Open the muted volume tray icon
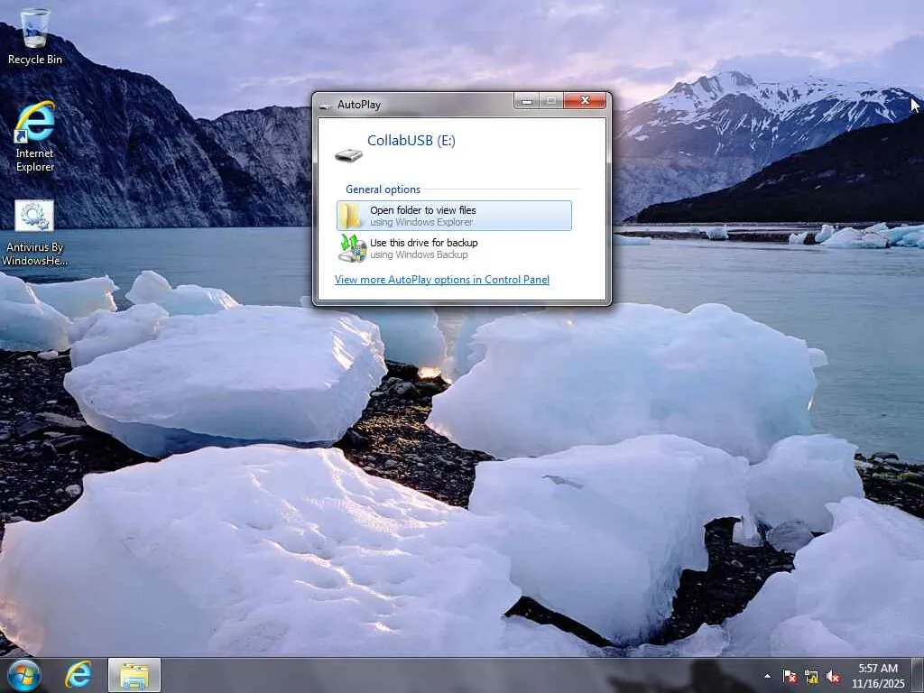Screen dimensions: 924x693 (x=833, y=677)
